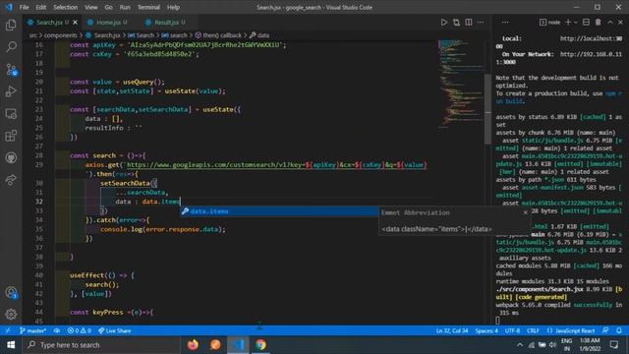Open the View menu
This screenshot has height=354, width=629.
91,7
